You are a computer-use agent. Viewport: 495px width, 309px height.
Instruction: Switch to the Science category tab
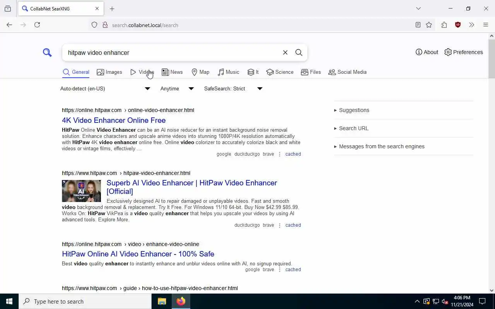tap(280, 72)
